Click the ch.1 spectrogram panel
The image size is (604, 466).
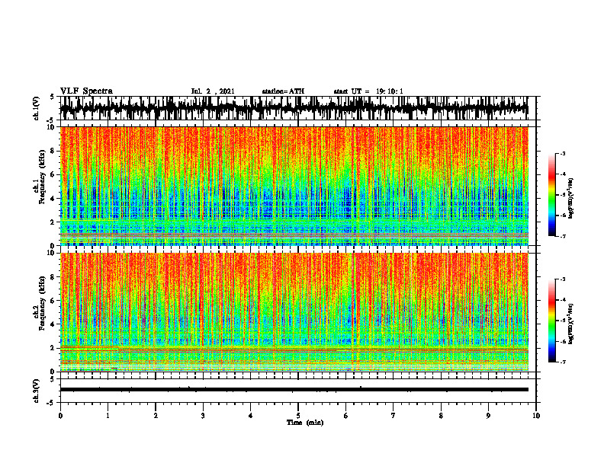(x=294, y=186)
